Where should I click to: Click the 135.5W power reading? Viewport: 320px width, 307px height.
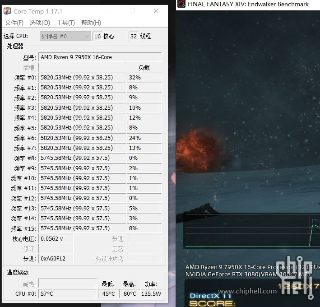[x=151, y=294]
